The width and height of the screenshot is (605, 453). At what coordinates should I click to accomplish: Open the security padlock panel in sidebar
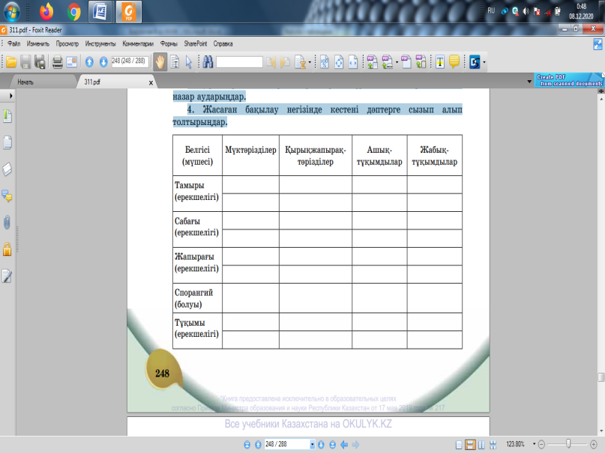(7, 249)
